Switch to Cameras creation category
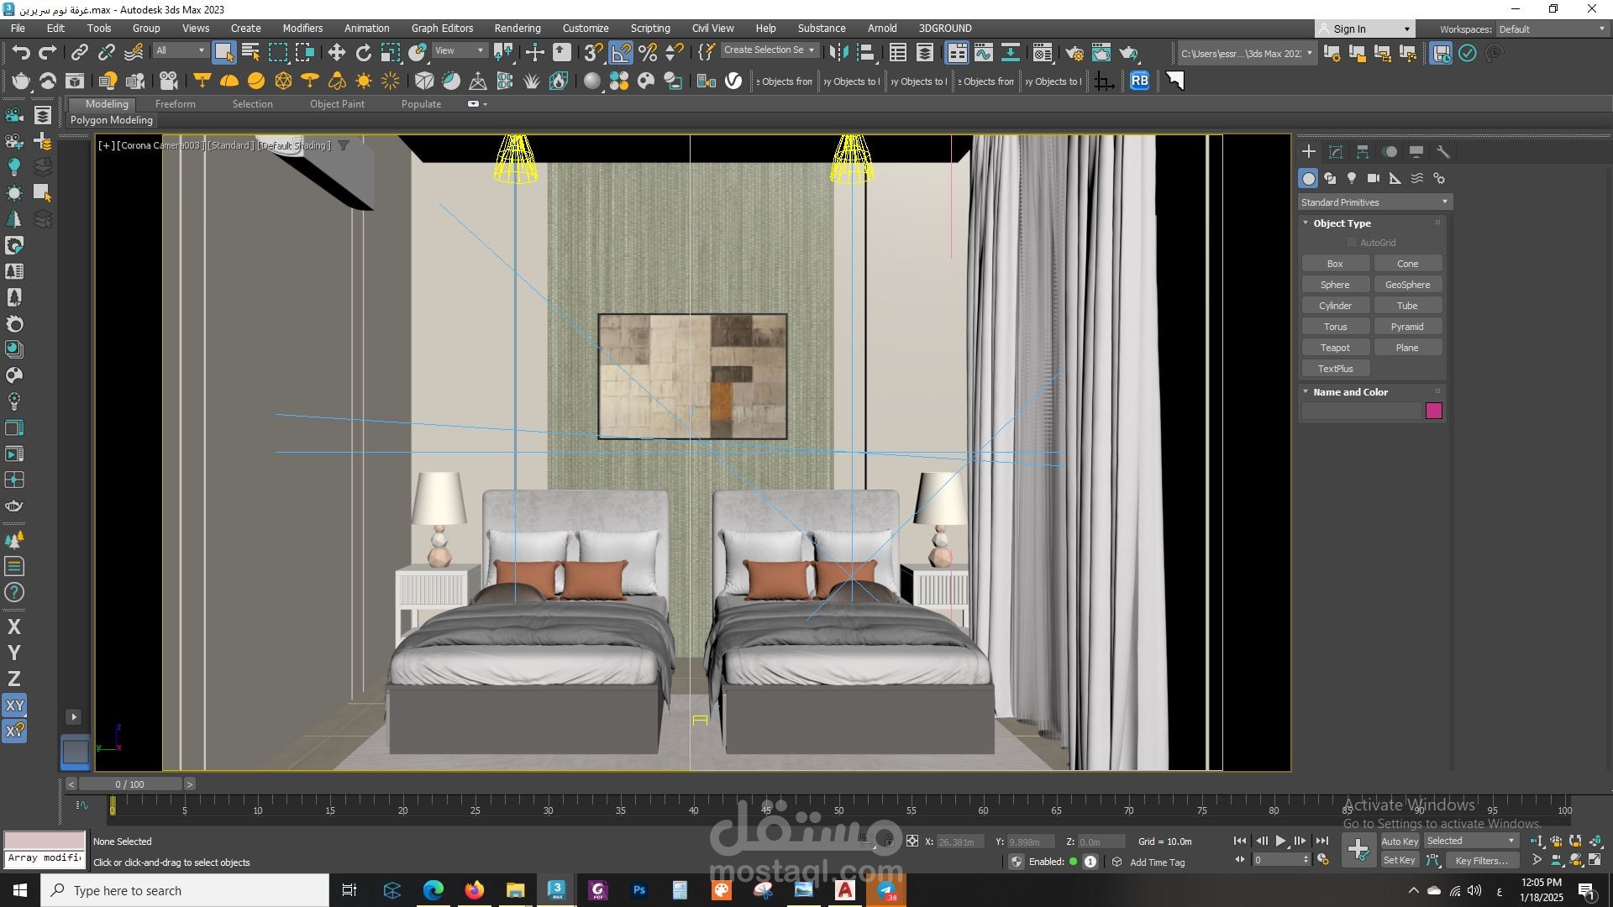 click(1374, 178)
